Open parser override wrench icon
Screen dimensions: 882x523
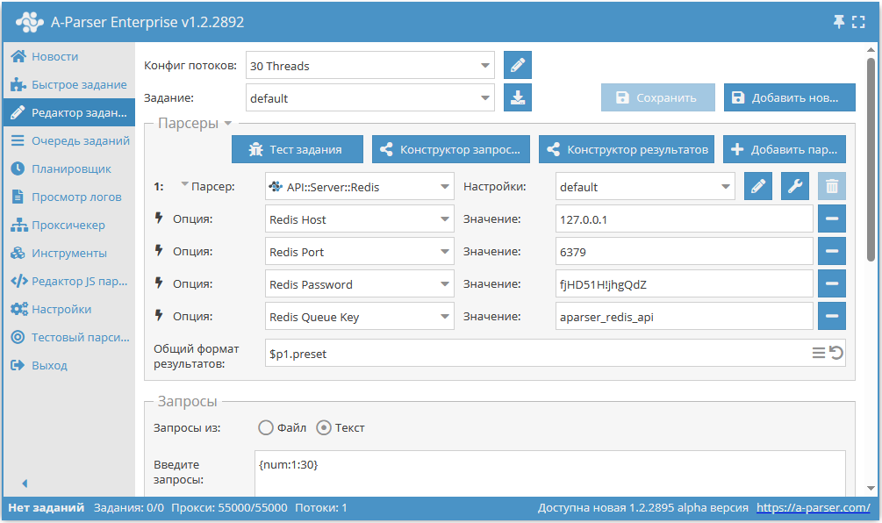tap(795, 186)
